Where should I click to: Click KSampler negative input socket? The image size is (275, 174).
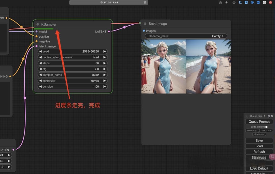(x=36, y=41)
